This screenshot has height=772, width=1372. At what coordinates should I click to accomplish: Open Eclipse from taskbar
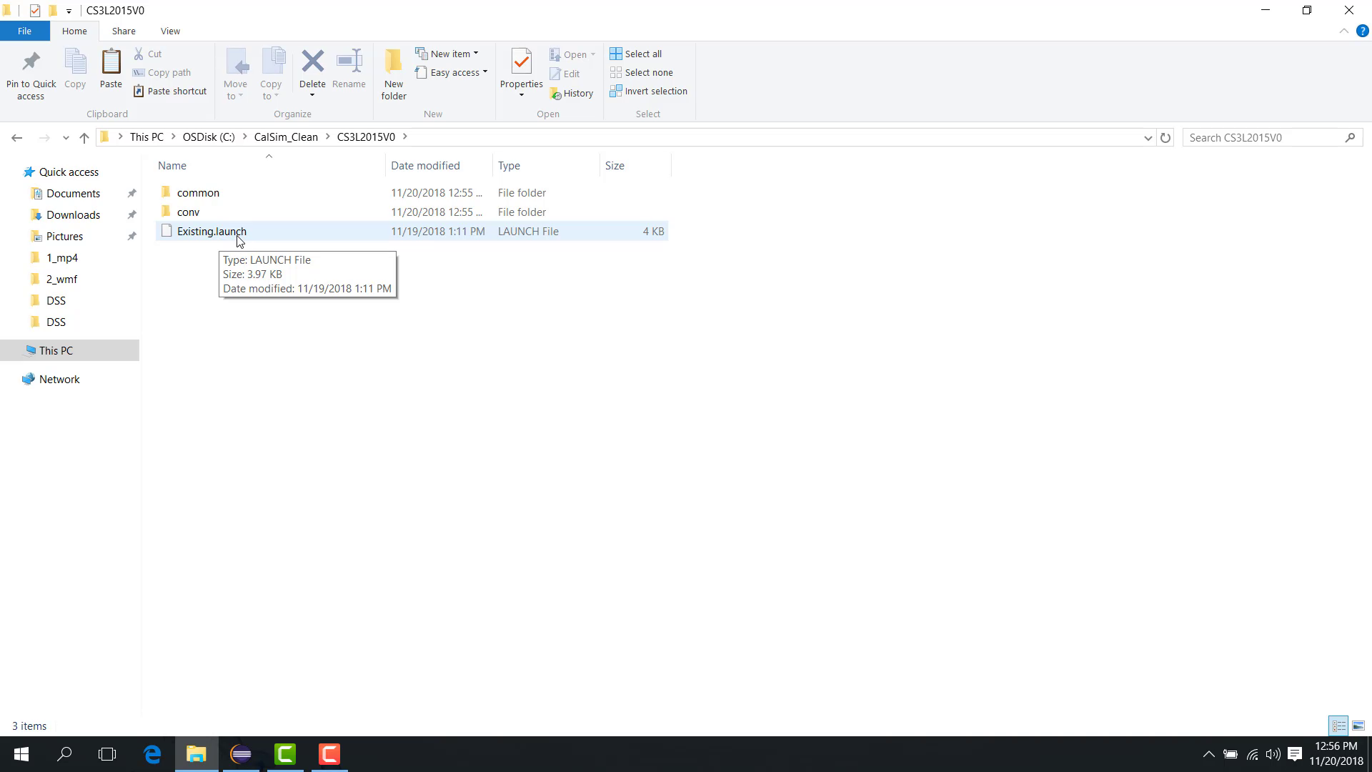241,754
